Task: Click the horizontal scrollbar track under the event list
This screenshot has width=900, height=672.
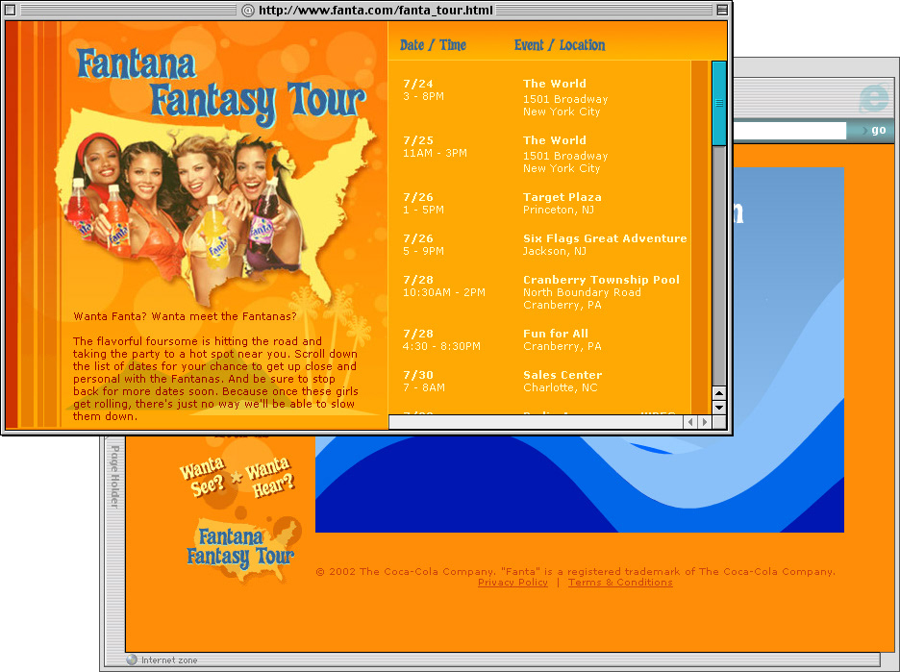Action: pos(537,422)
